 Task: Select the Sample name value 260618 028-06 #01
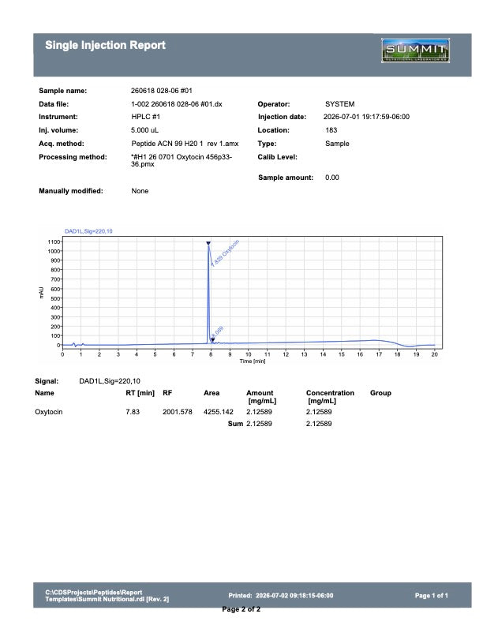[162, 91]
